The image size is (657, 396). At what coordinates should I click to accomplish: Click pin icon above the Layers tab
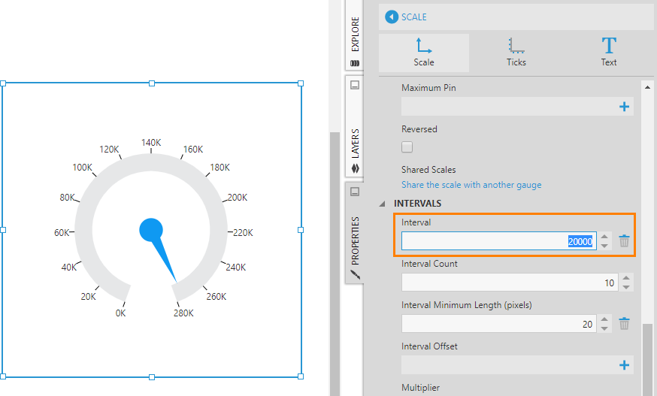(355, 85)
